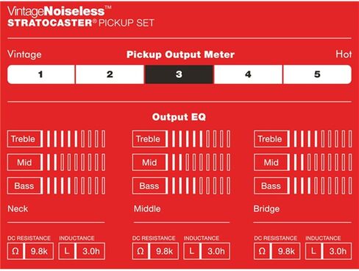
Task: Click the Middle DC resistance ohm symbol
Action: coord(141,251)
